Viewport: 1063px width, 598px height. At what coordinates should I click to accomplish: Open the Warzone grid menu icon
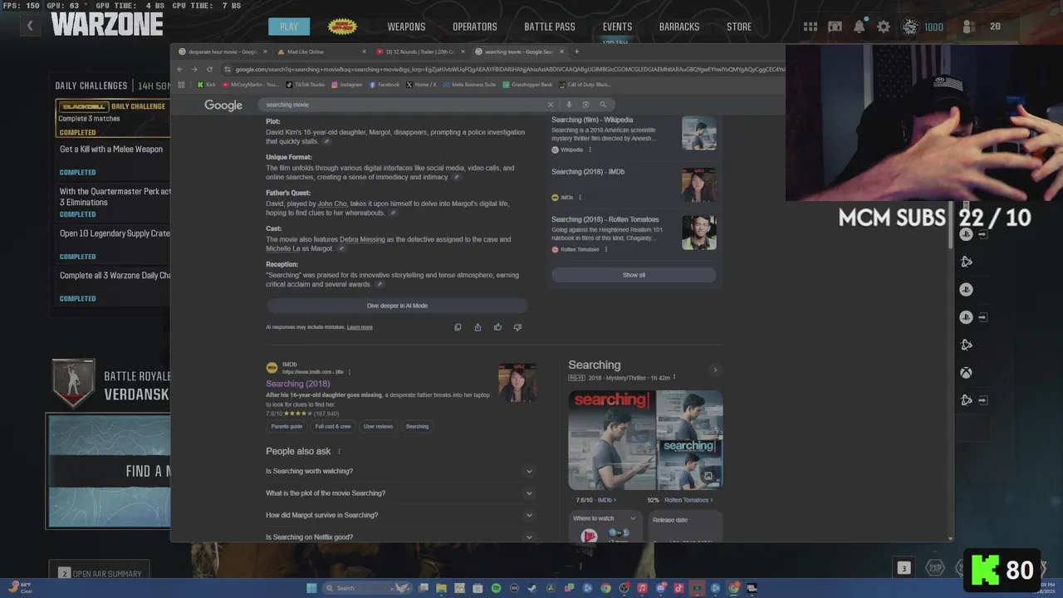point(810,27)
